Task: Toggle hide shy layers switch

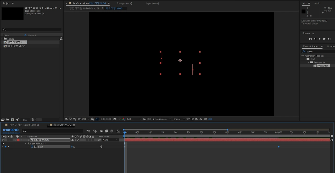Action: (x=102, y=131)
